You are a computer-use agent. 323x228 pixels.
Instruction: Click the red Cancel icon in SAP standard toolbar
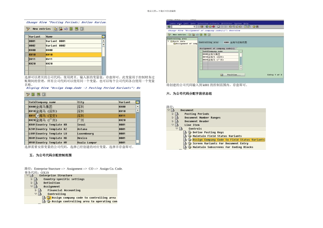click(x=214, y=26)
